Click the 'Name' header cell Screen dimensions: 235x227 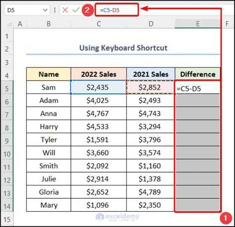49,74
